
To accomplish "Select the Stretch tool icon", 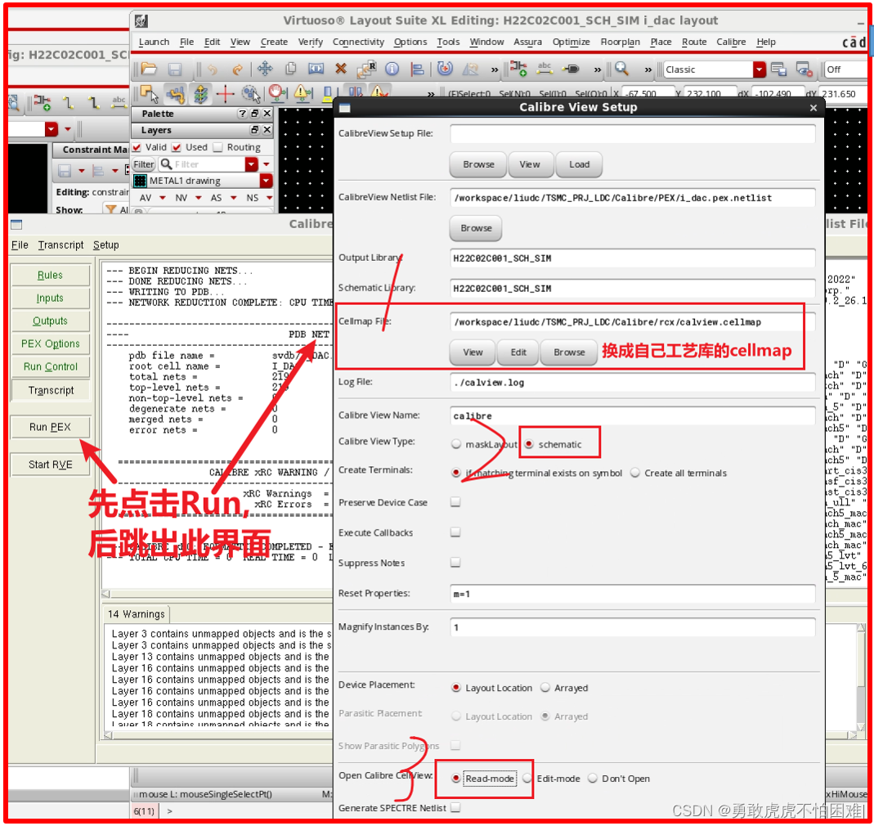I will pyautogui.click(x=316, y=70).
